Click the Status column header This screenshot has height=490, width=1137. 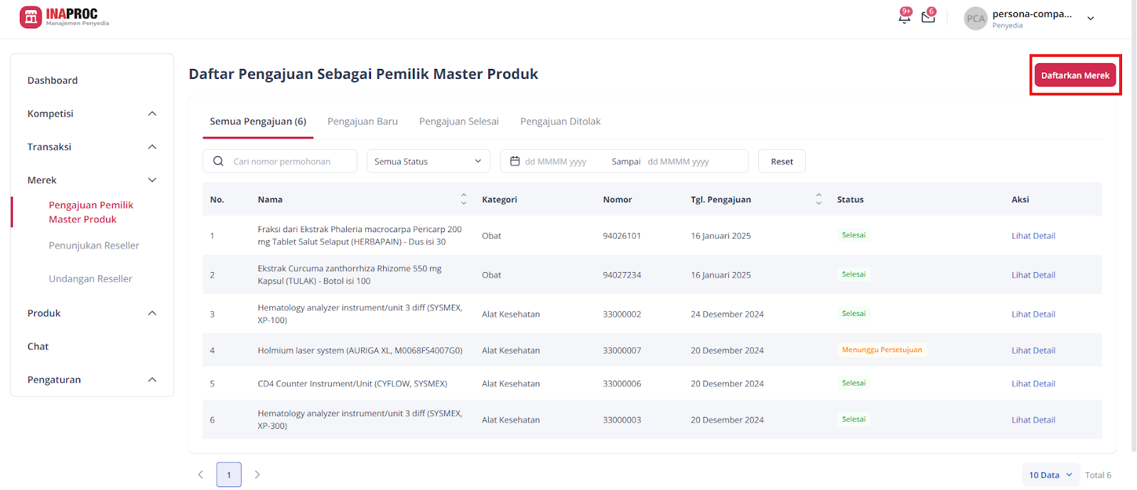[851, 200]
